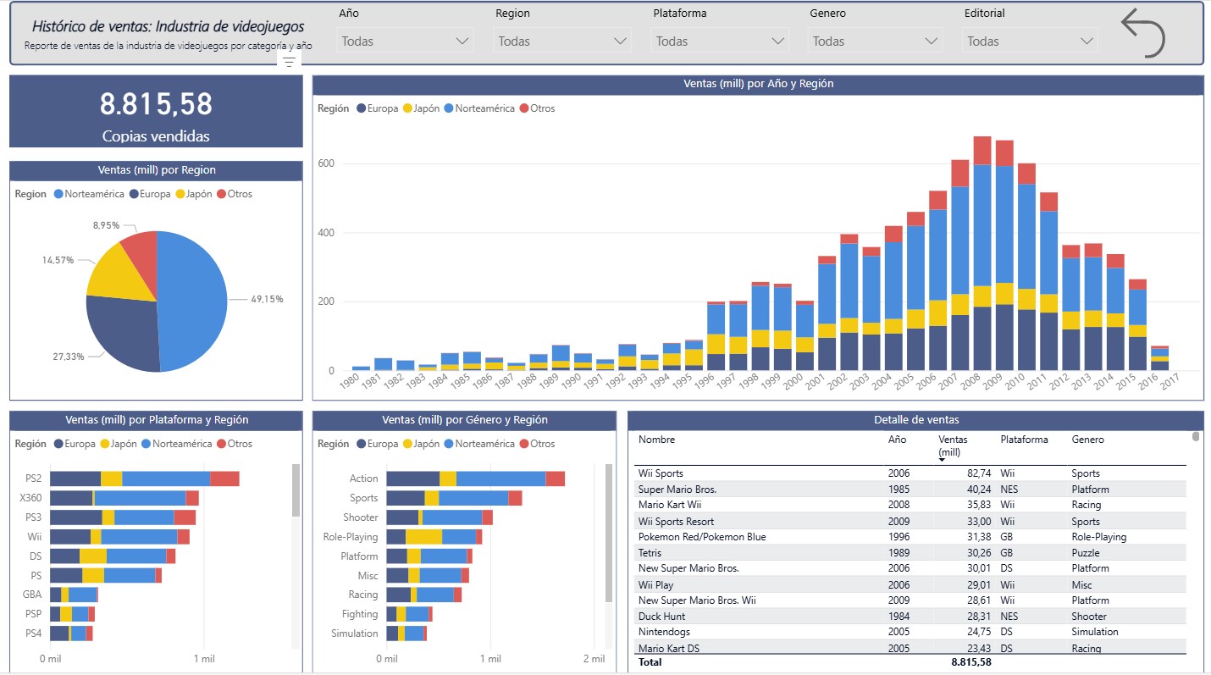This screenshot has width=1211, height=675.
Task: Open the Editorial dropdown filter
Action: tap(1030, 41)
